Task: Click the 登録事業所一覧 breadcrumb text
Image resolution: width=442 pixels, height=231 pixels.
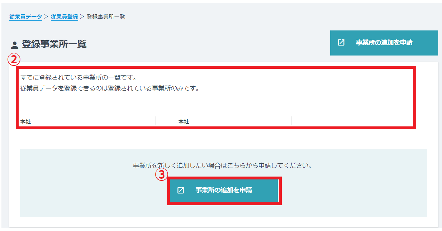Action: tap(106, 17)
